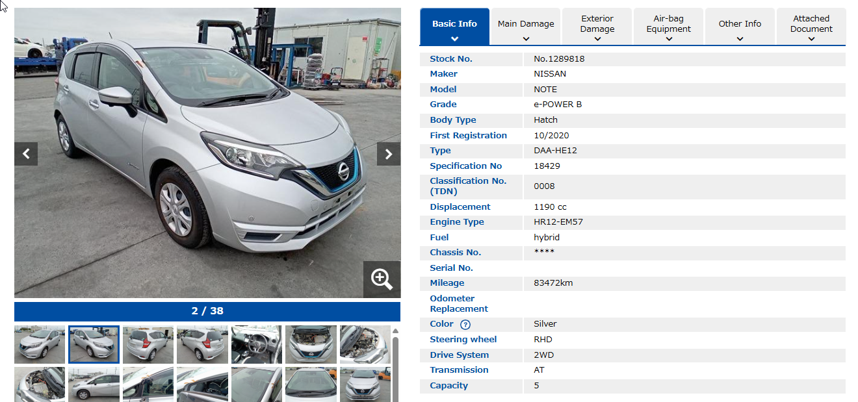Expand the chevron under Air-bag Equipment

pyautogui.click(x=668, y=39)
